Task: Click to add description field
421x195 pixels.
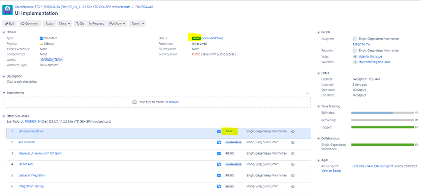Action: point(22,82)
